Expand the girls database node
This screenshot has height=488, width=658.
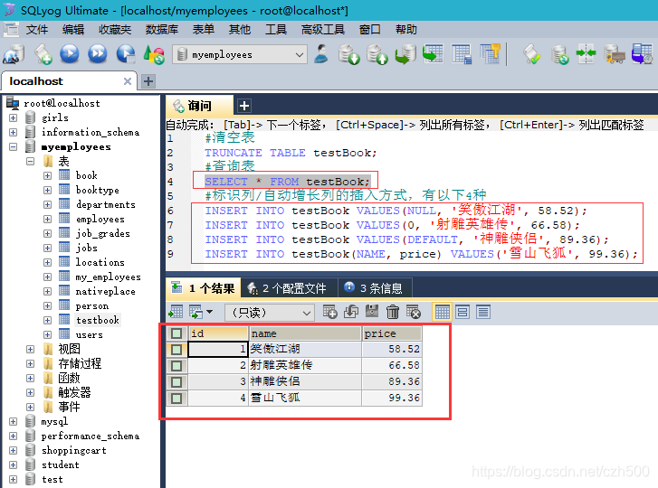13,117
